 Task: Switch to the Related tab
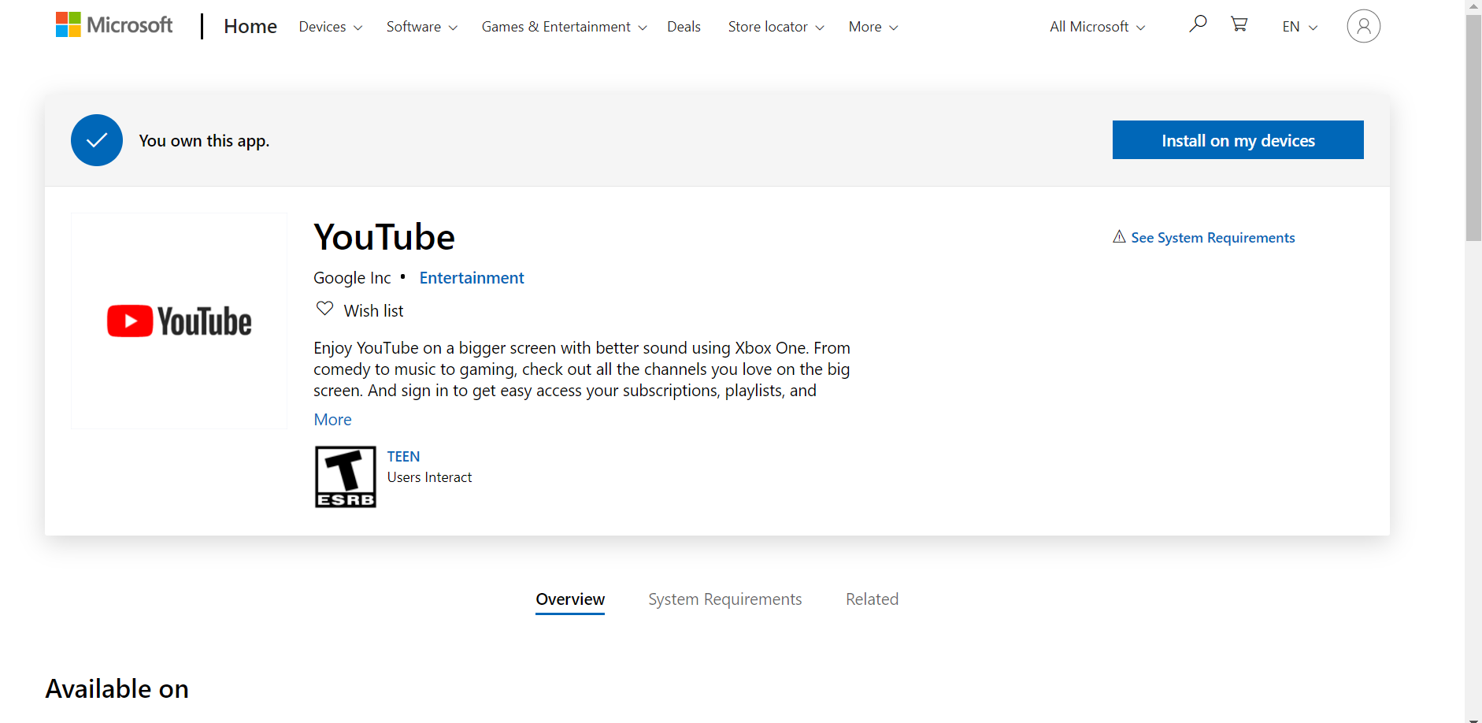point(872,600)
